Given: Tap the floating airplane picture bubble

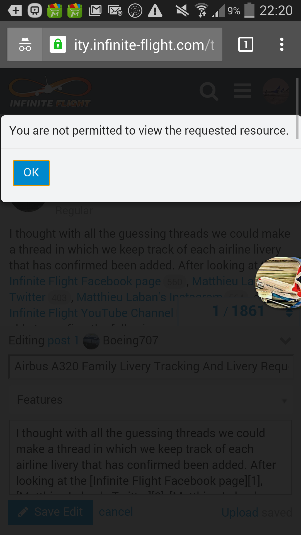Looking at the screenshot, I should tap(278, 282).
